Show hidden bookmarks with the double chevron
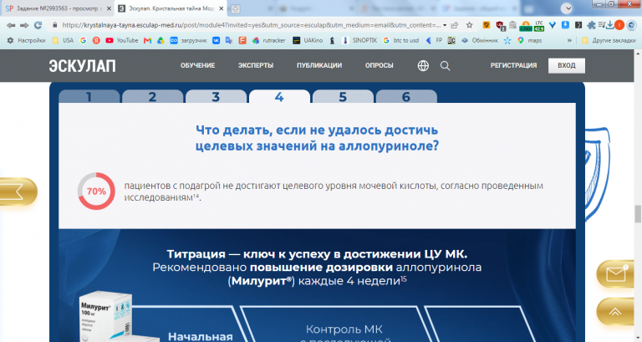Image resolution: width=642 pixels, height=342 pixels. (569, 40)
